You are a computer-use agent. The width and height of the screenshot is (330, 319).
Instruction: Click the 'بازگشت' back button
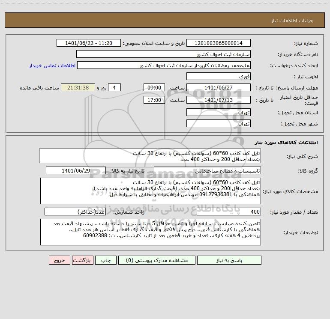82,260
